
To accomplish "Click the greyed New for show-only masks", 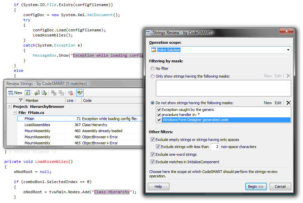I will [268, 76].
